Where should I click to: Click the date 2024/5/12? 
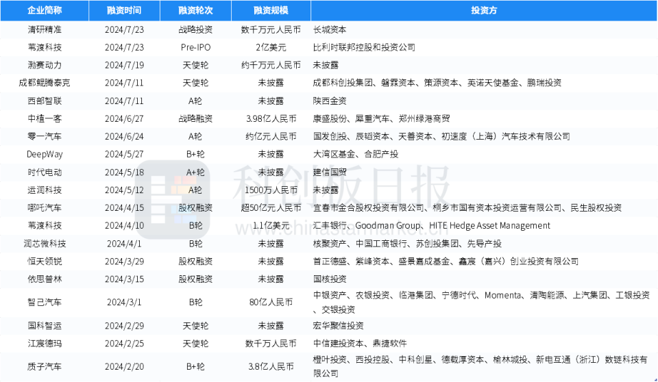(124, 190)
